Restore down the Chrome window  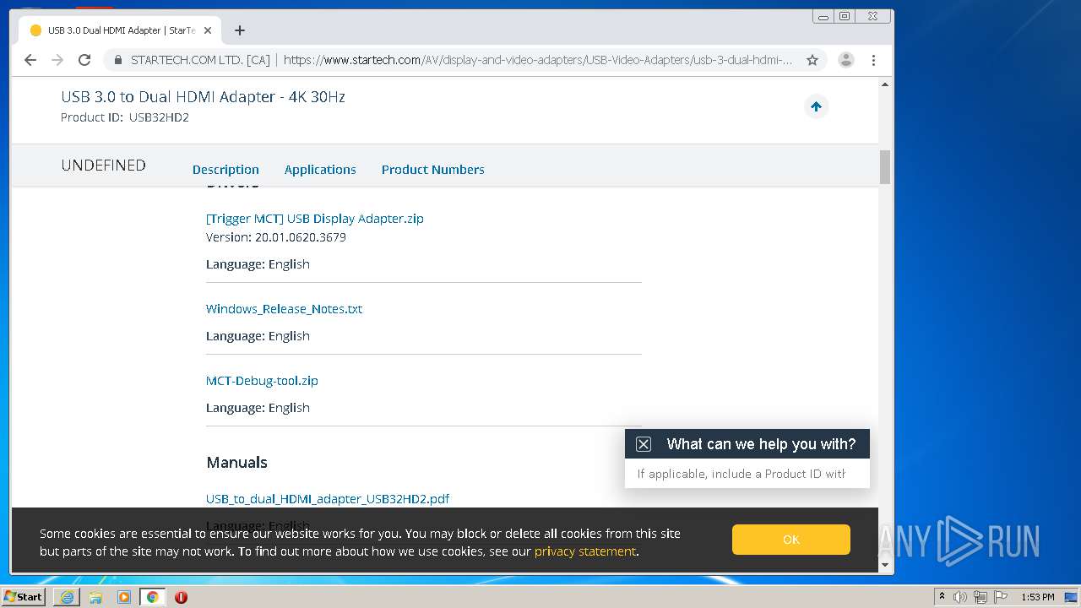844,16
